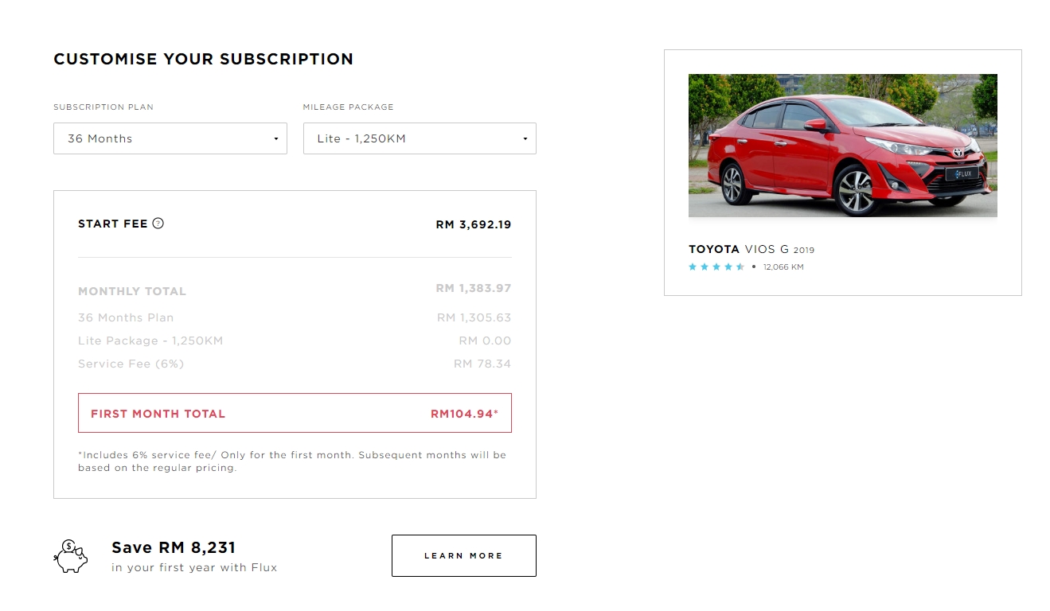1050x611 pixels.
Task: Click the piggy bank savings icon
Action: tap(70, 556)
